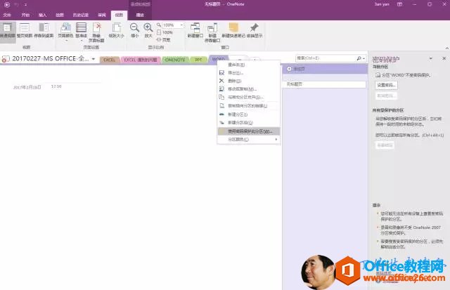Choose New Section Group entry

(248, 123)
